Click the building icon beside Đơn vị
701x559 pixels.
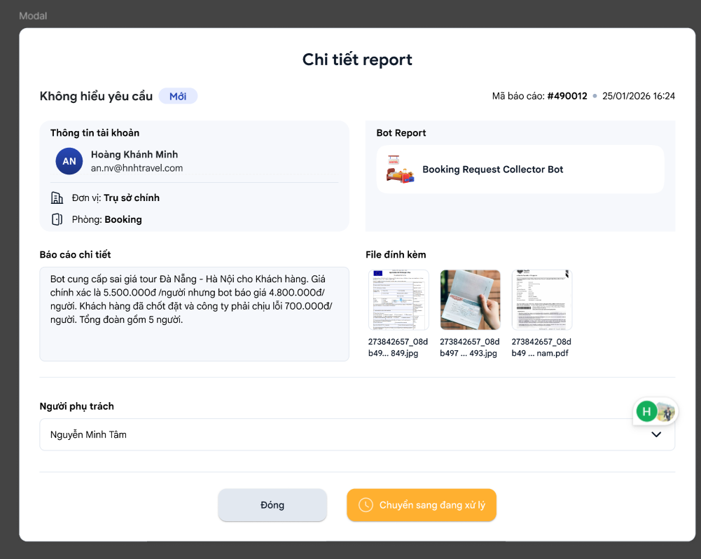(57, 198)
